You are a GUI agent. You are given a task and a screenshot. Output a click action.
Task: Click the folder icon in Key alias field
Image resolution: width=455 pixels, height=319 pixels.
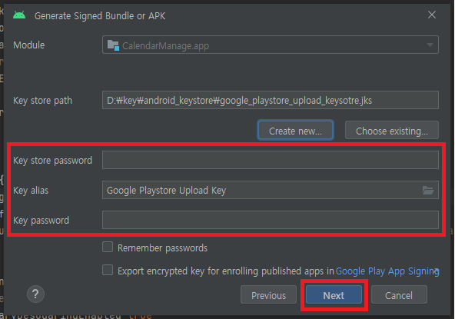(428, 190)
